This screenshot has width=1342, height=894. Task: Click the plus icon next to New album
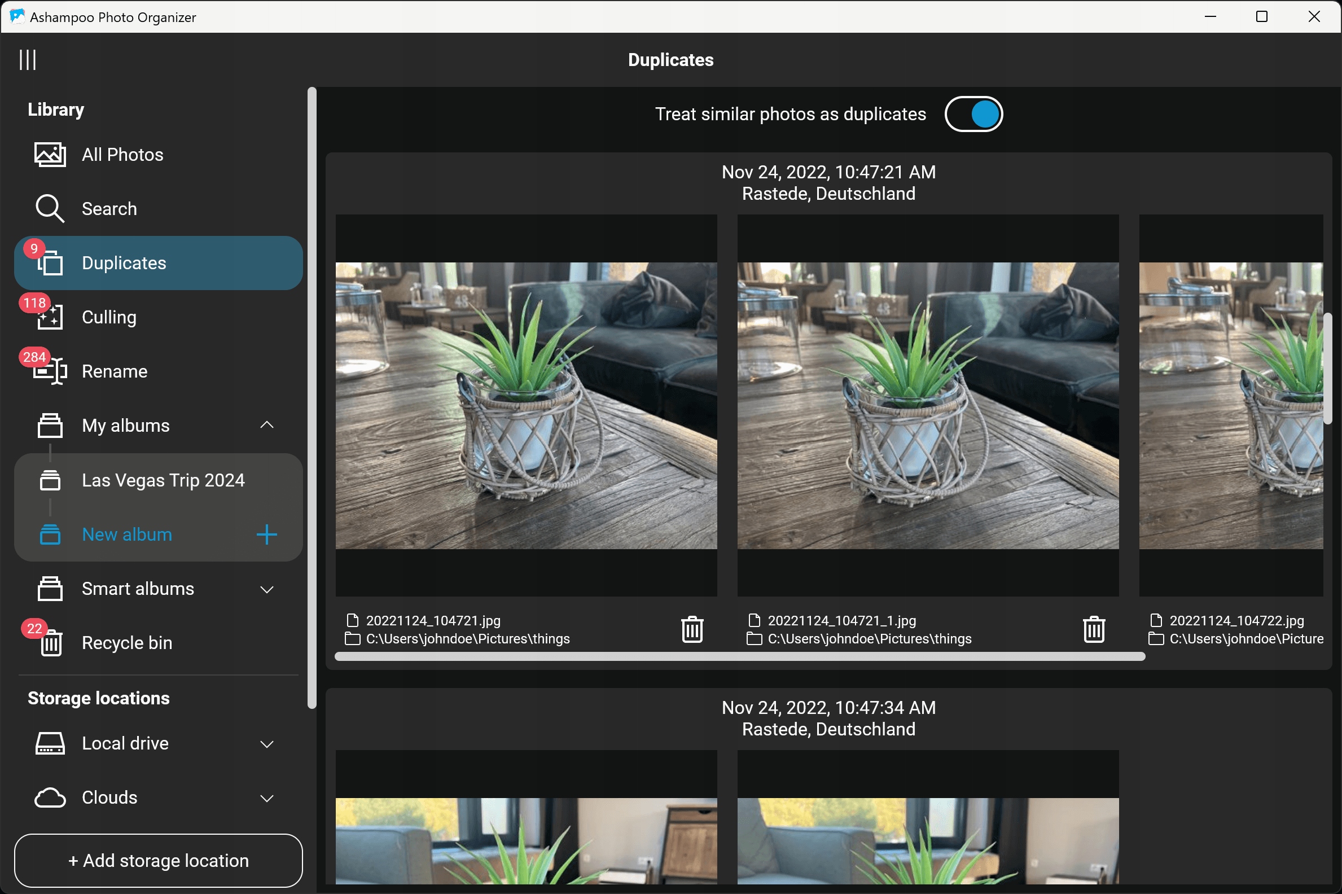pos(266,534)
